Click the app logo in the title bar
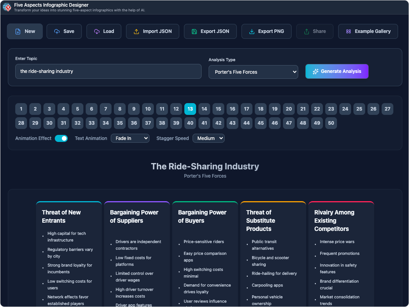The image size is (409, 307). (7, 7)
